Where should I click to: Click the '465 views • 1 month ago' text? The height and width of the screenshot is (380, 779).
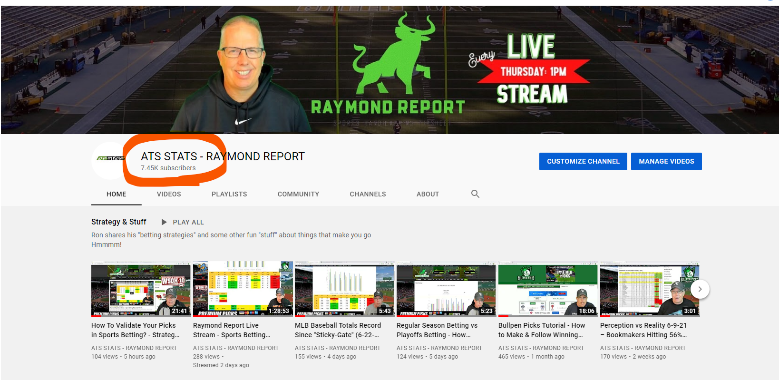[x=531, y=357]
